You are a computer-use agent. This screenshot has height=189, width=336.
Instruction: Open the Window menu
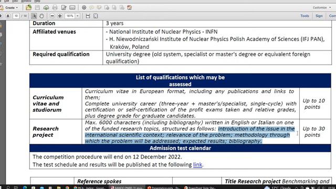(26, 1)
